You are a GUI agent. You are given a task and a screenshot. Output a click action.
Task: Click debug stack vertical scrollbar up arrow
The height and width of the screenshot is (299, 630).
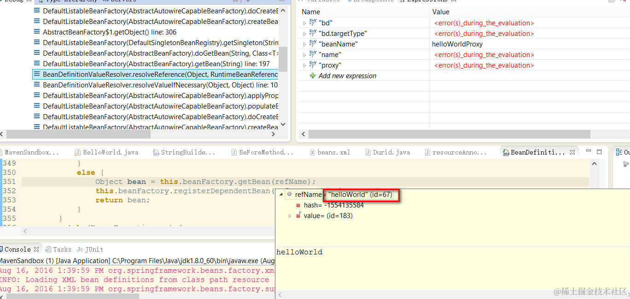[x=283, y=10]
